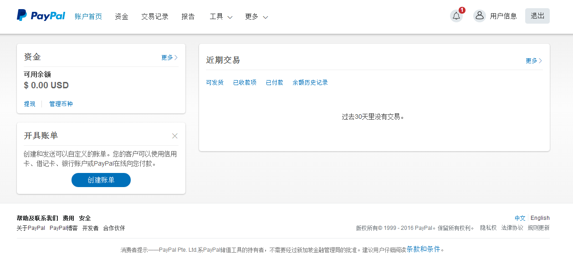573x269 pixels.
Task: Open 用户信息 profile link
Action: coord(503,16)
